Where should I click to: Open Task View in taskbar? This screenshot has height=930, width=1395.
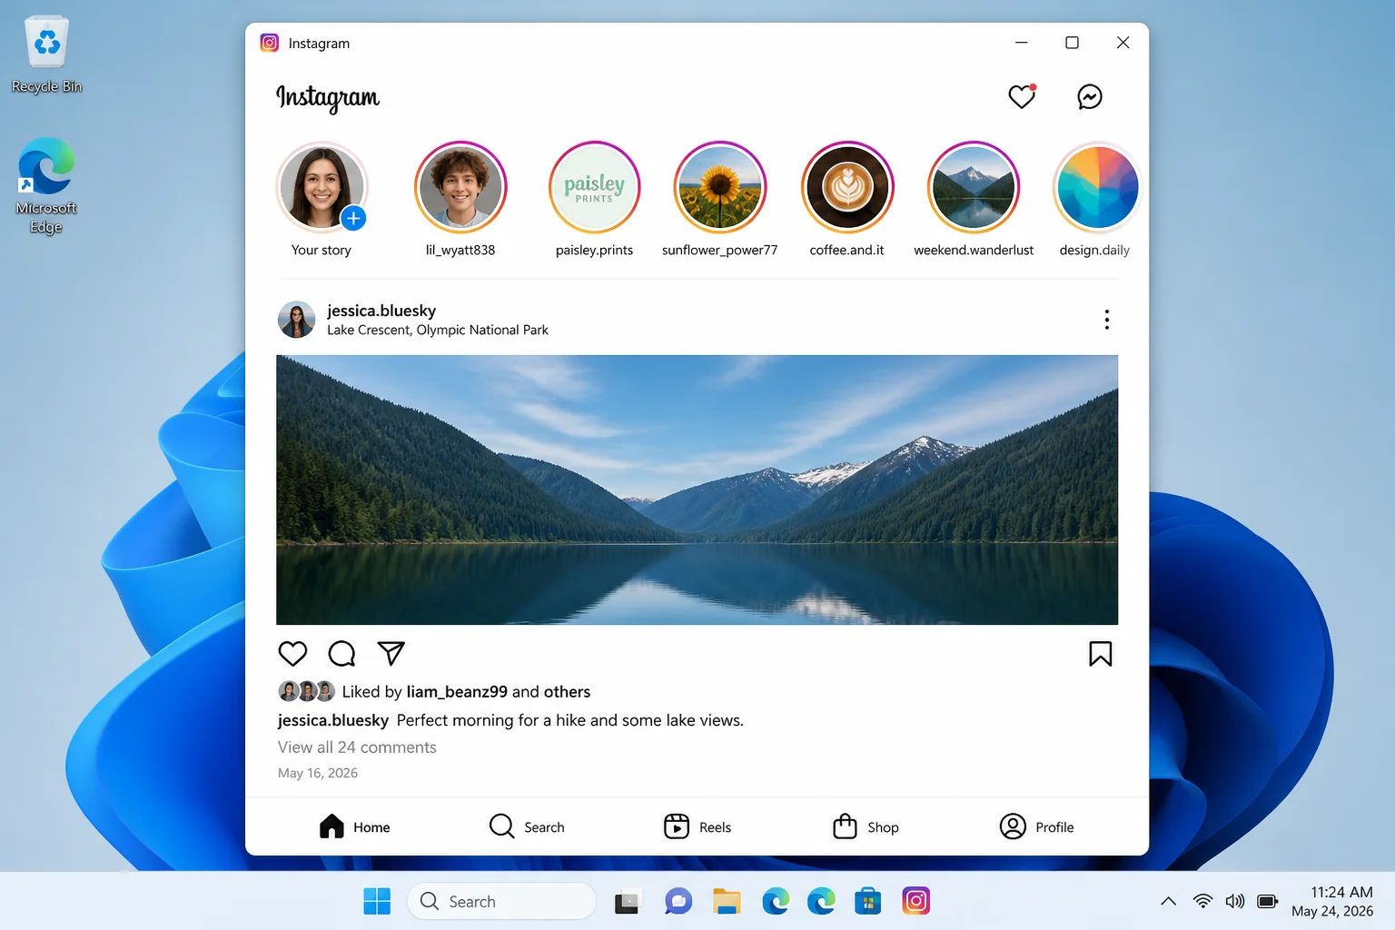point(627,901)
